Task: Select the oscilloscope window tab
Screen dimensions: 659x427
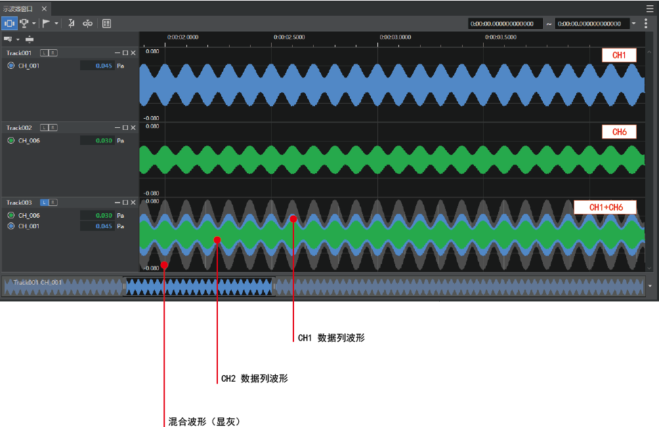Action: (18, 9)
